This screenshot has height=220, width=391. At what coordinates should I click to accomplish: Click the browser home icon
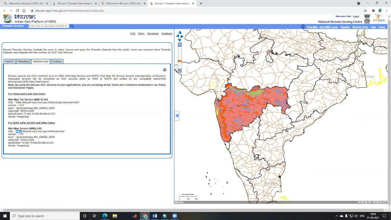coord(24,10)
